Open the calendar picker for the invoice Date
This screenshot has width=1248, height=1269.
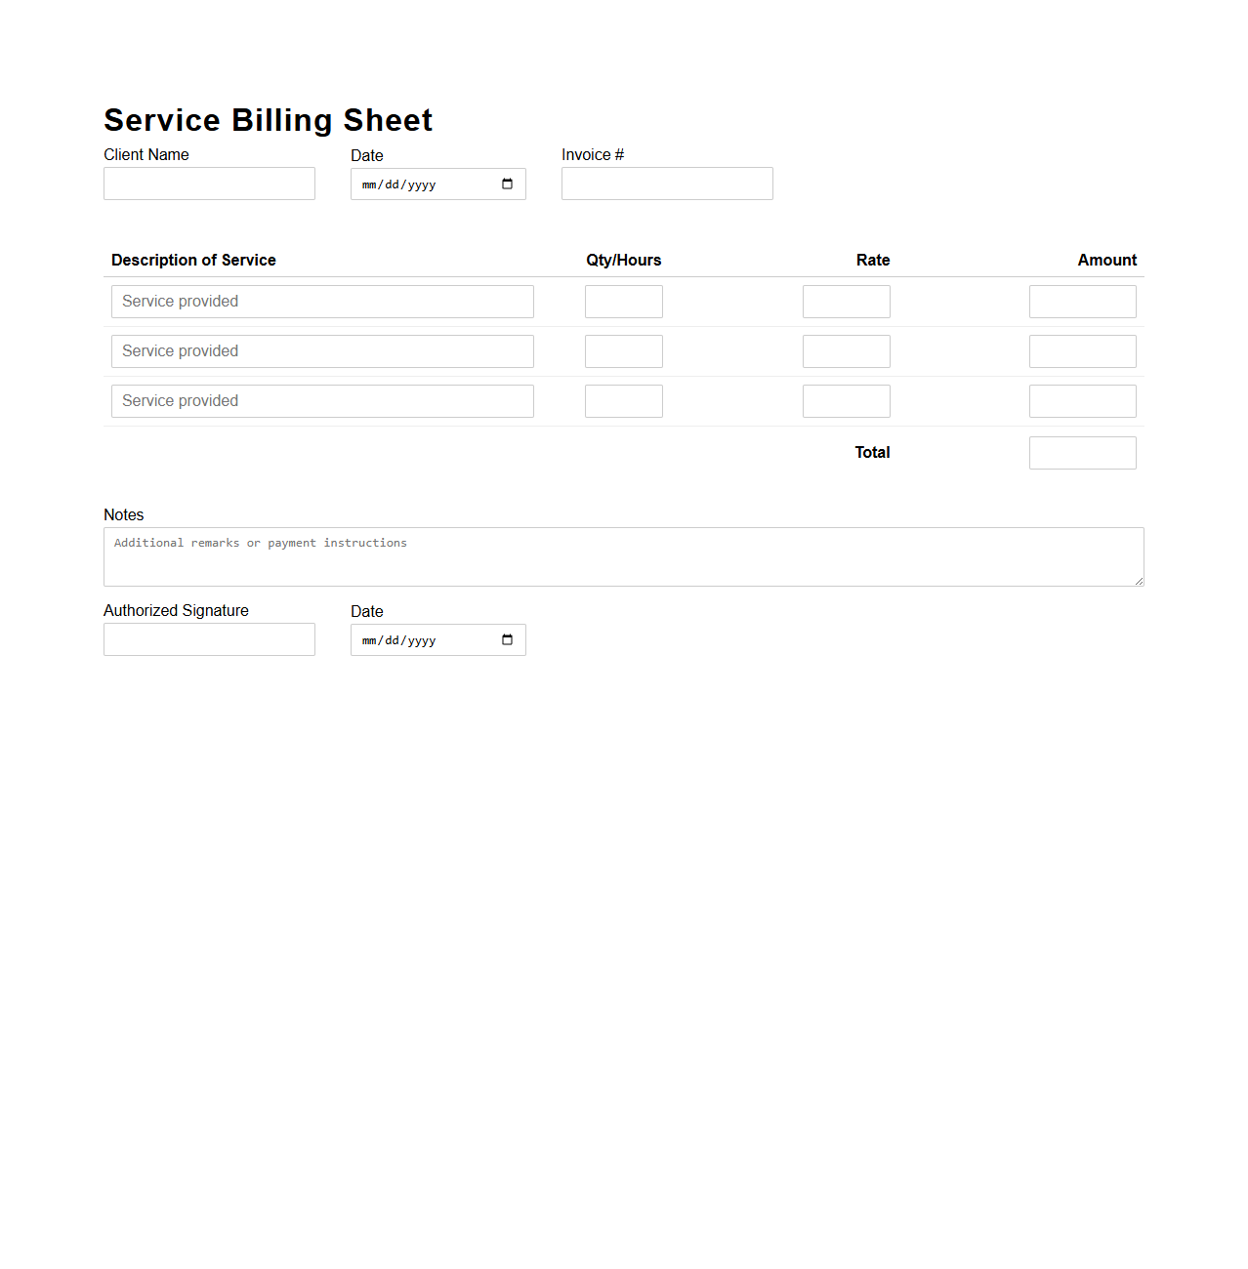click(507, 184)
